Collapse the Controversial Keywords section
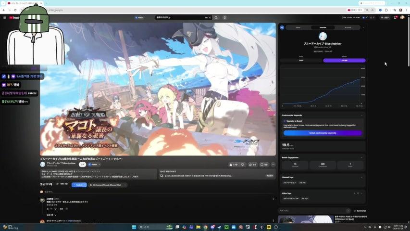The image size is (410, 231). click(361, 115)
